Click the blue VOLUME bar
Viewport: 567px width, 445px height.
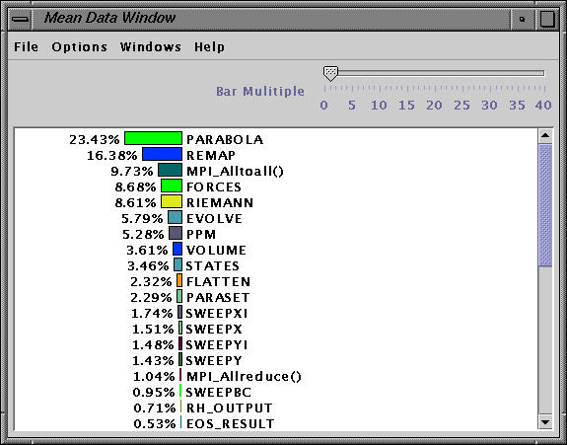pos(177,250)
